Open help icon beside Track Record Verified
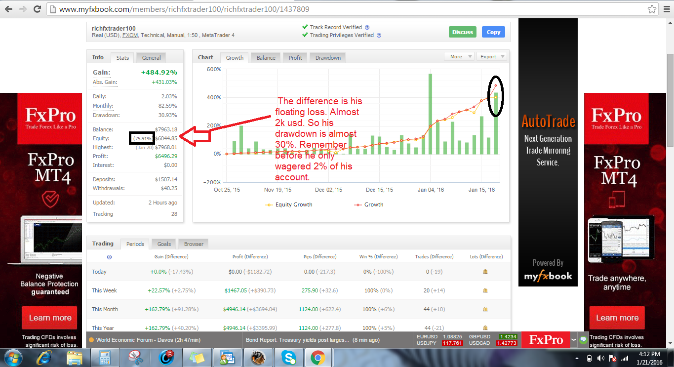This screenshot has width=674, height=367. [367, 28]
